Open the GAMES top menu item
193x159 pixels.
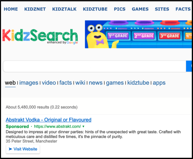click(140, 9)
